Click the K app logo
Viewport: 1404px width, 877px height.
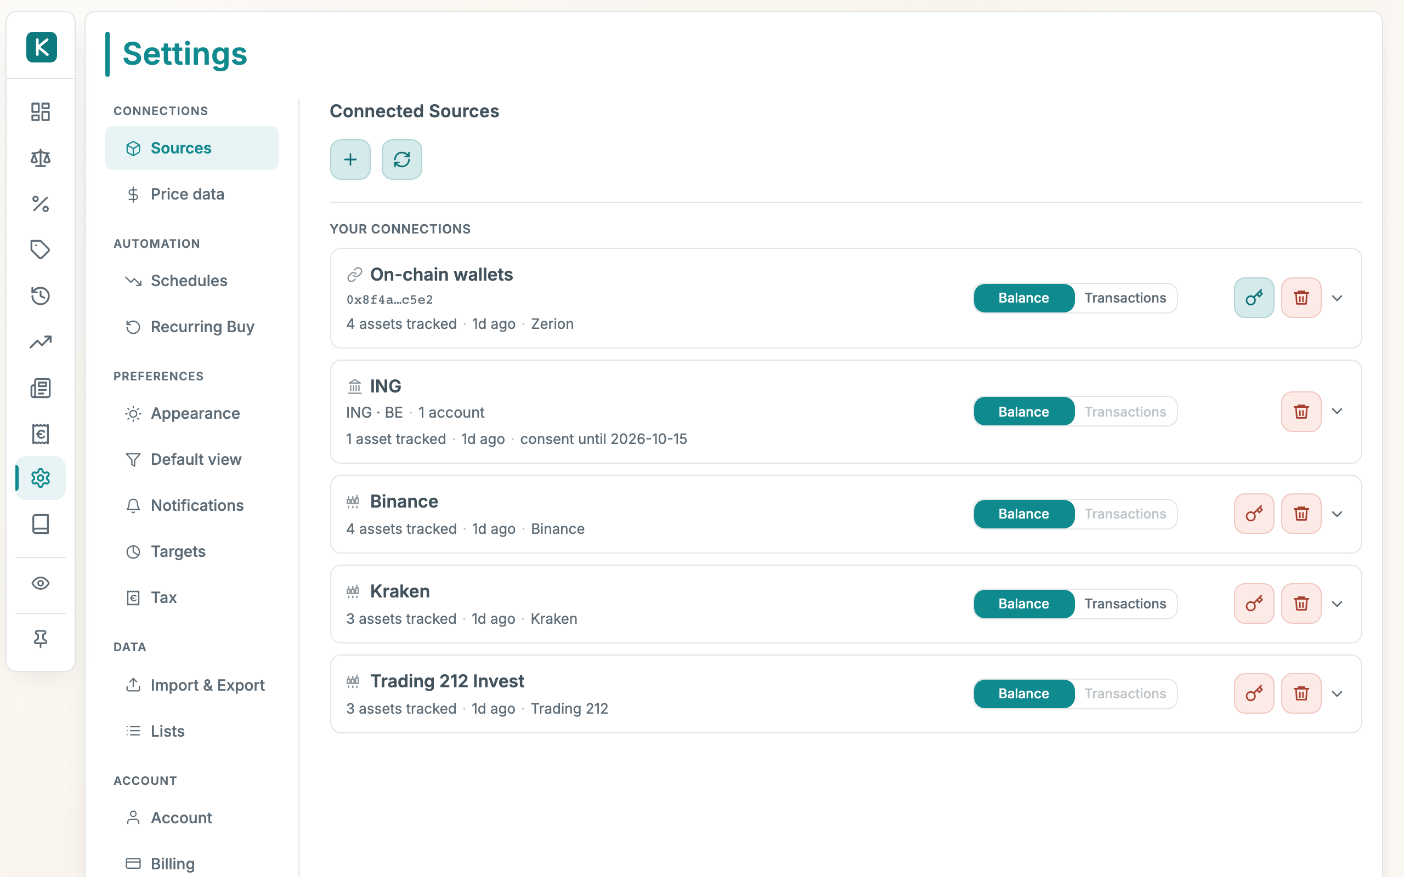click(x=41, y=47)
